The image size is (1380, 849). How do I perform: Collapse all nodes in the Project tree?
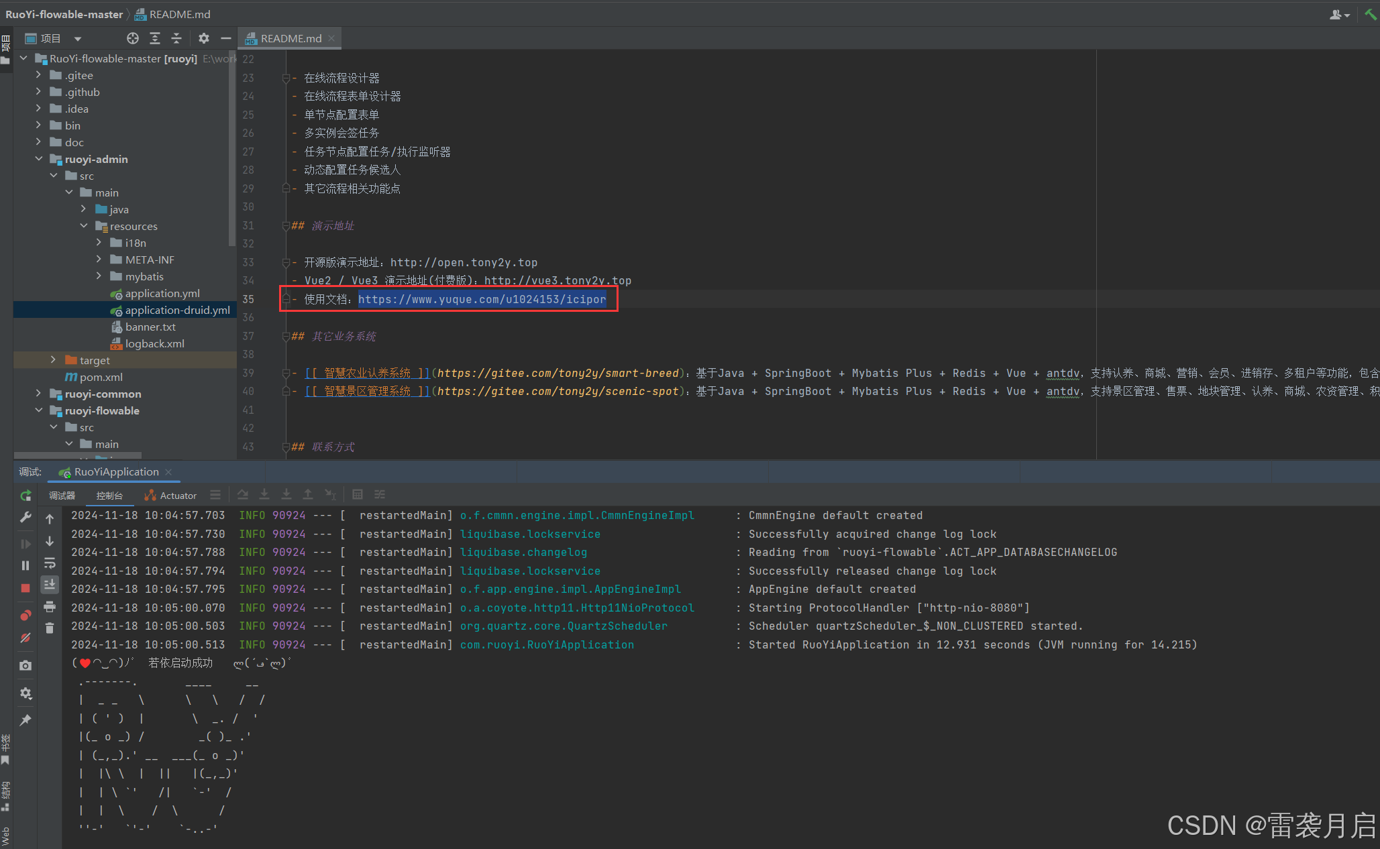[x=176, y=38]
